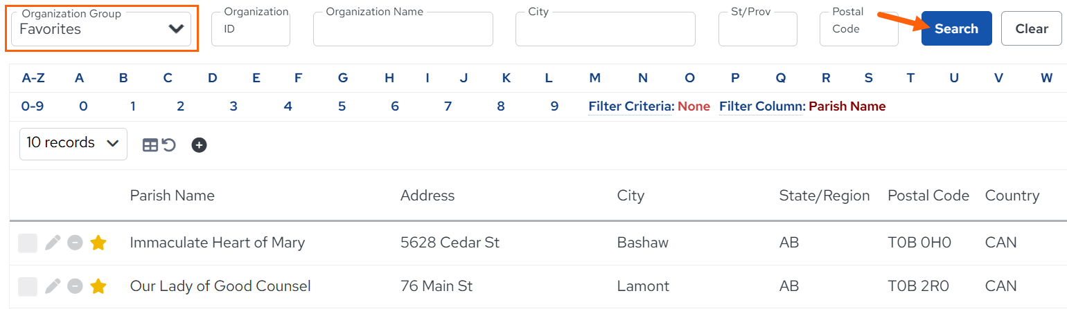Edit Immaculate Heart of Mary pencil icon
Image resolution: width=1067 pixels, height=309 pixels.
[53, 243]
